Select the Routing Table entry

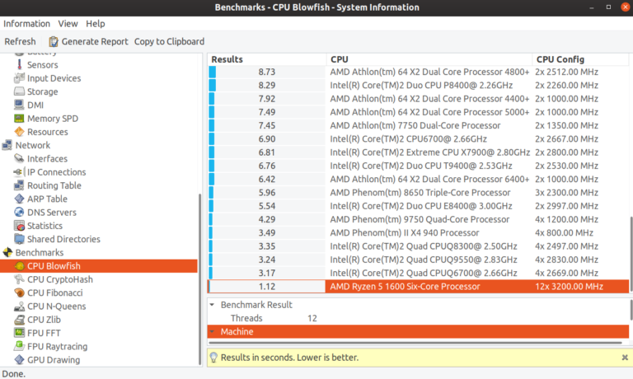pyautogui.click(x=54, y=185)
